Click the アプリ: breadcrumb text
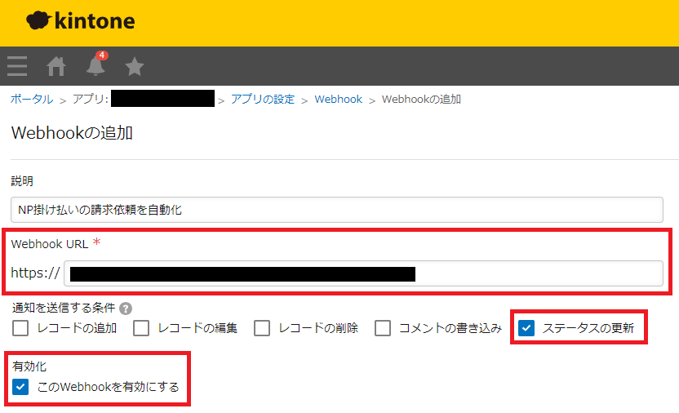The width and height of the screenshot is (679, 413). 91,99
